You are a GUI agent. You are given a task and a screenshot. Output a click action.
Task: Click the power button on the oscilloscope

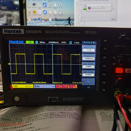17,99
